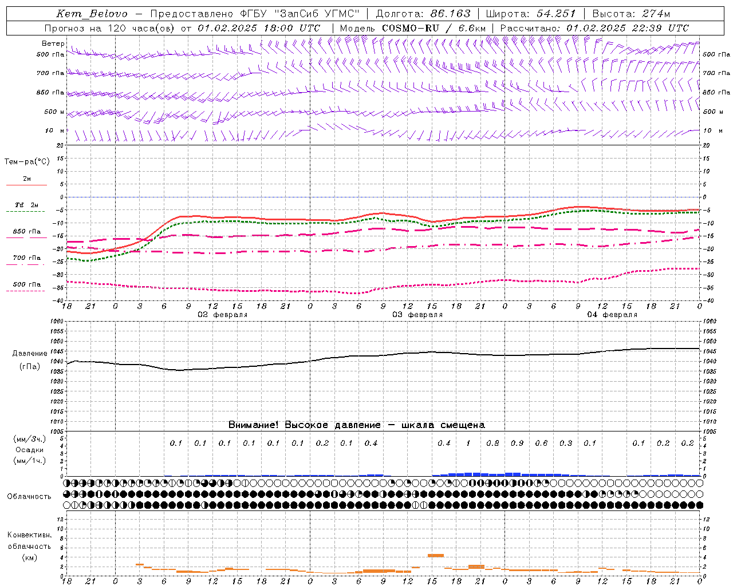Click the '700 гПа' temperature legend entry

(26, 258)
